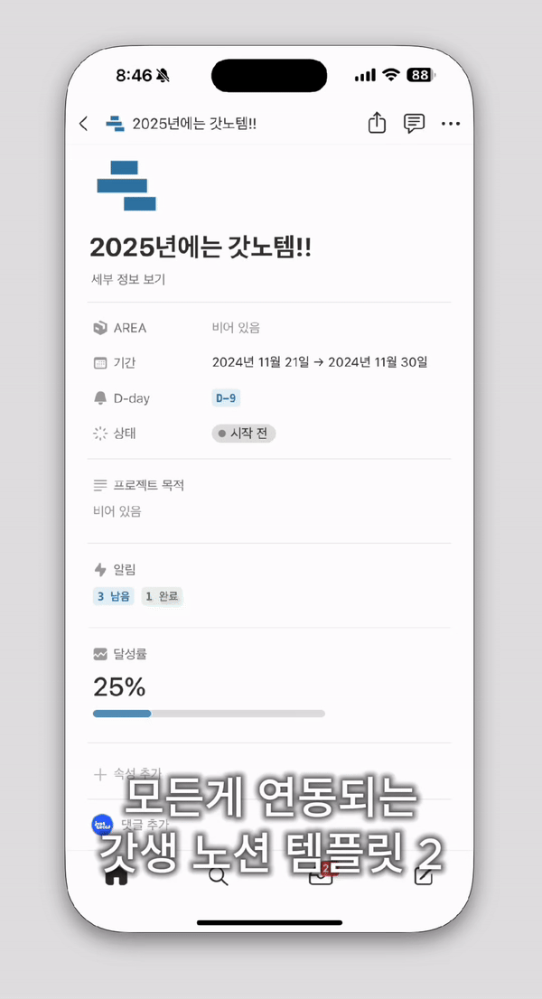The image size is (542, 999).
Task: Open the share icon in header
Action: click(377, 124)
